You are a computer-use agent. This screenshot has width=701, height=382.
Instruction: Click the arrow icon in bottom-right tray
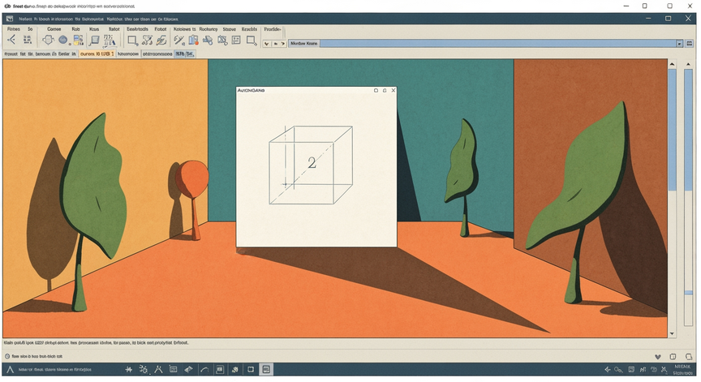(x=608, y=370)
